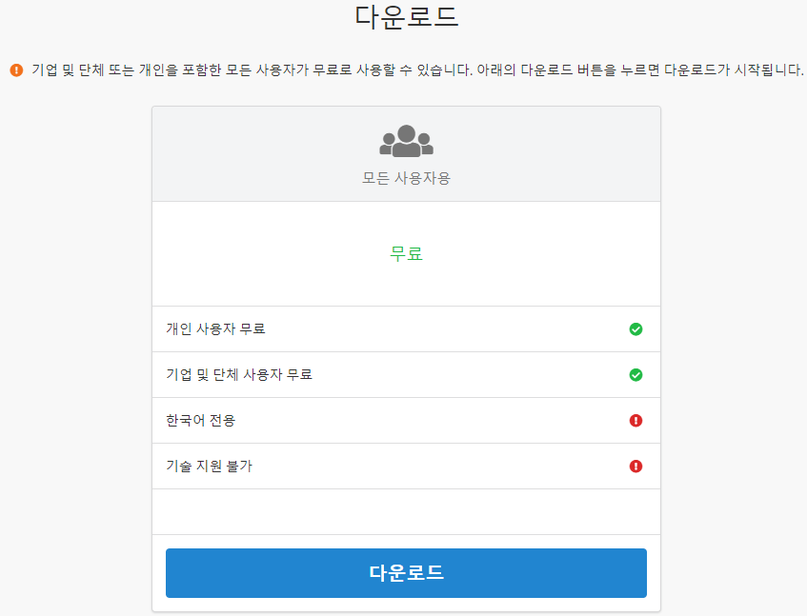The width and height of the screenshot is (807, 616).
Task: Click the green check for 기업 및 단체 사용자 무료
Action: pos(636,375)
